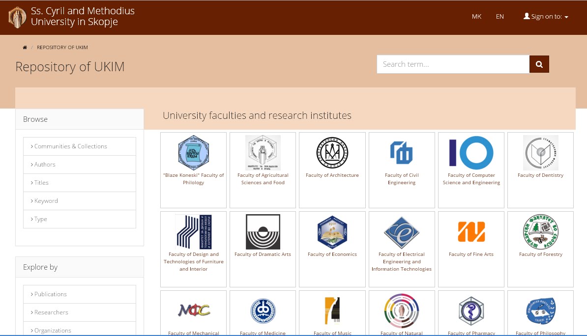Open Faculty of Architecture logo
Viewport: 587px width, 336px height.
coord(332,153)
